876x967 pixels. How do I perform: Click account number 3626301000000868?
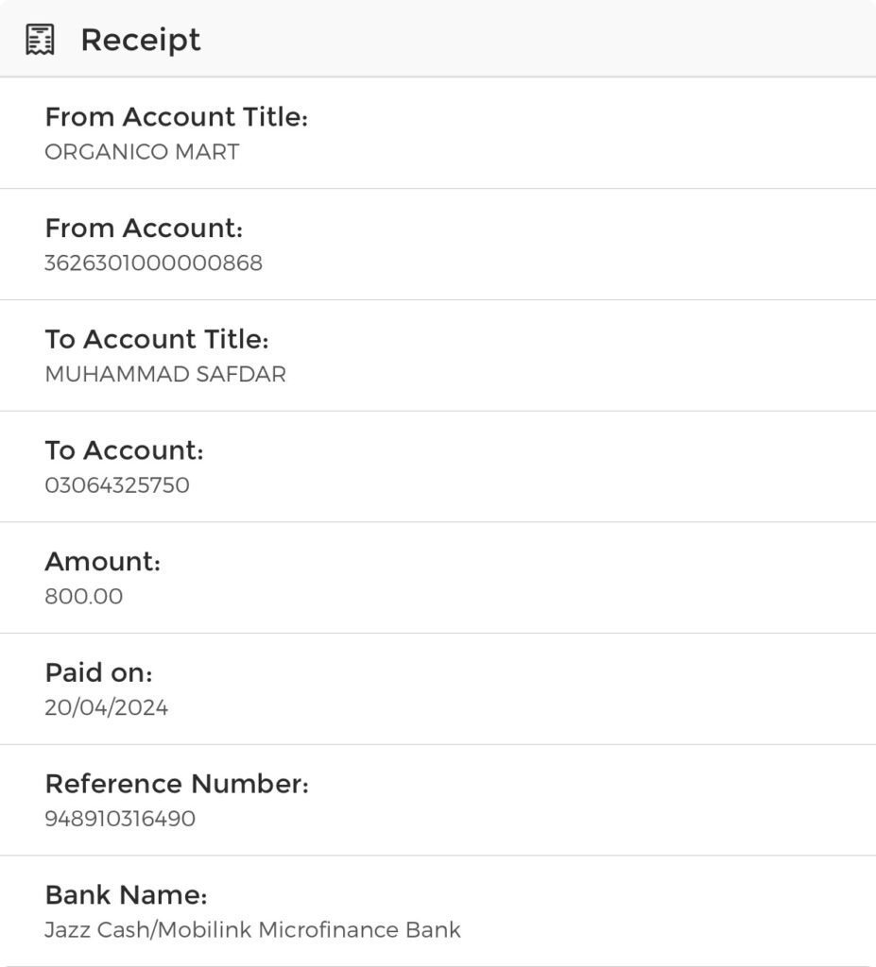(153, 263)
